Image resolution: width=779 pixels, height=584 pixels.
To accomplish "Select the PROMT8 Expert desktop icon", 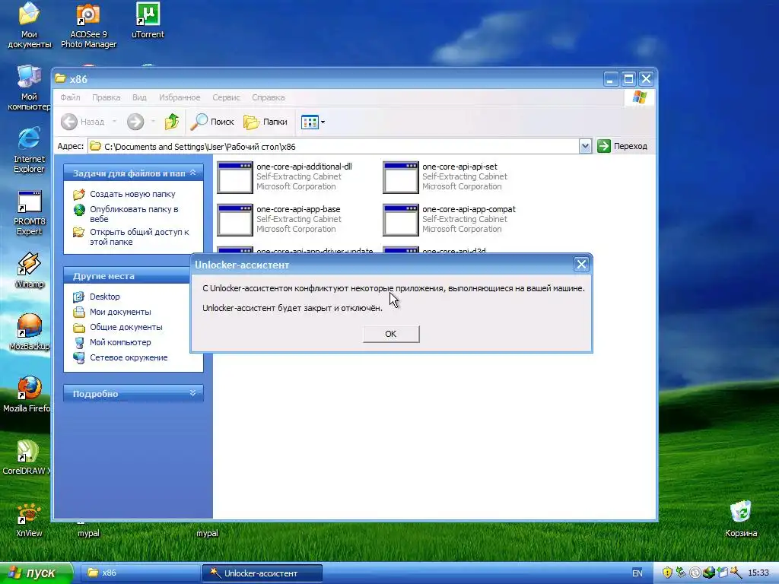I will coord(30,202).
